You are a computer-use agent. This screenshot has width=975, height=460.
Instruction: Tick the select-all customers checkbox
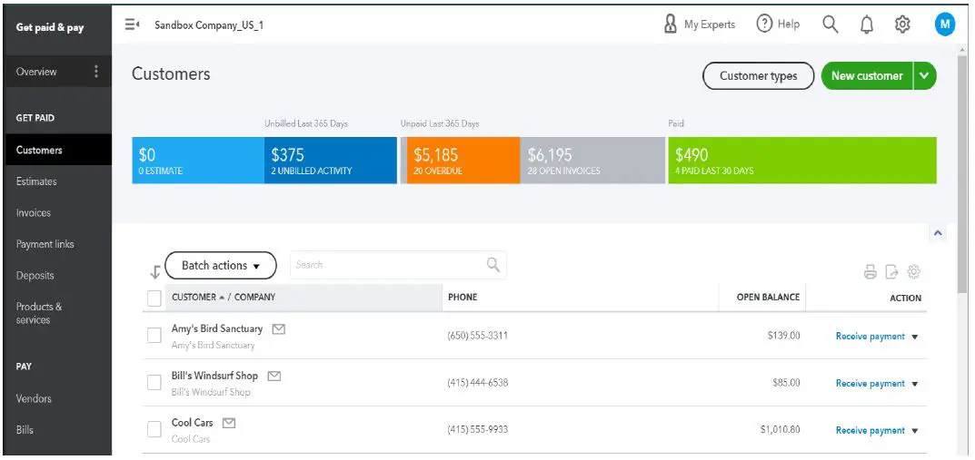click(x=154, y=298)
